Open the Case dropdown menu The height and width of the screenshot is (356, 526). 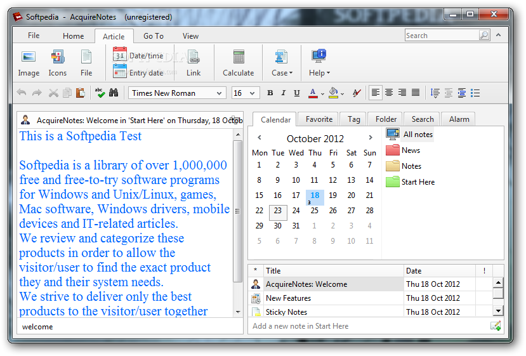tap(282, 63)
